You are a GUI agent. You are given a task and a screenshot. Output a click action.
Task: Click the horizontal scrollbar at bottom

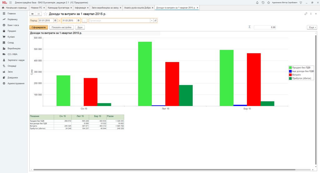point(164,170)
